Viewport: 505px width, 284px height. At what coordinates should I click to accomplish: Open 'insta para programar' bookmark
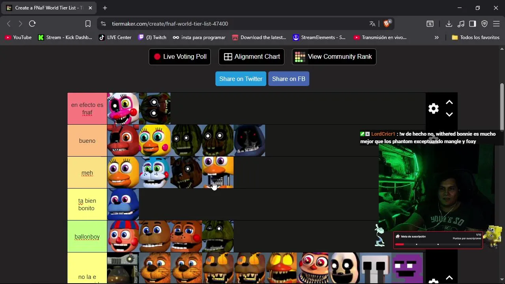(x=199, y=37)
